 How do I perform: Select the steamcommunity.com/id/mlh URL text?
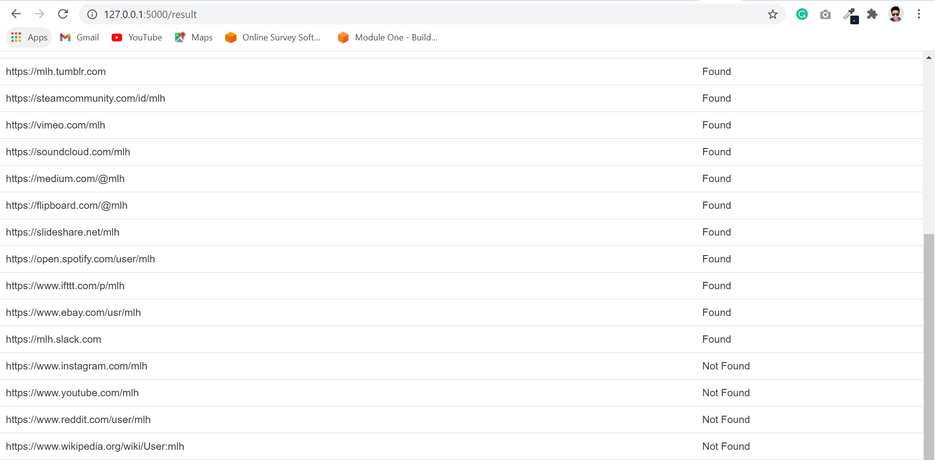pyautogui.click(x=86, y=98)
